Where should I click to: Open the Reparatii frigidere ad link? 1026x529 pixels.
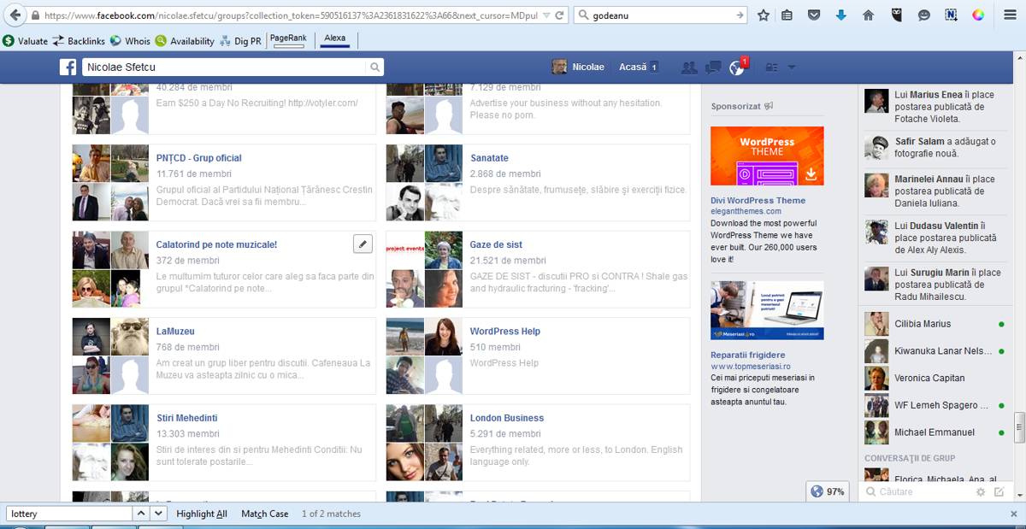(747, 355)
